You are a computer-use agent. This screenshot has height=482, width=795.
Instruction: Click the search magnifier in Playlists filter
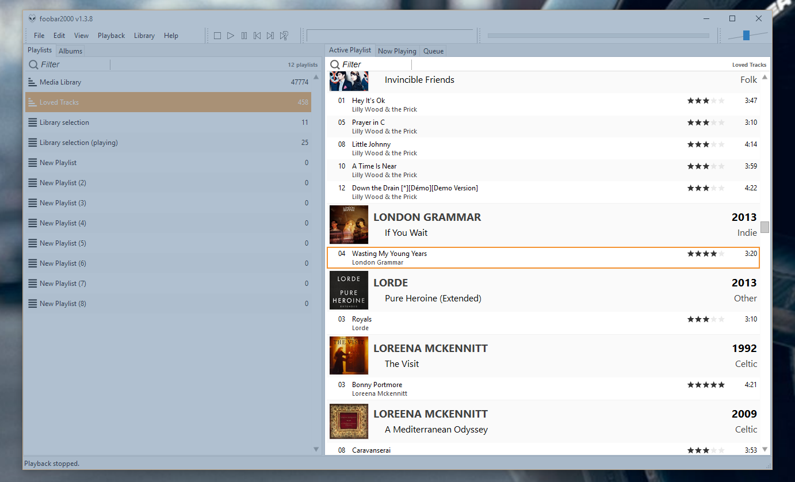point(33,64)
